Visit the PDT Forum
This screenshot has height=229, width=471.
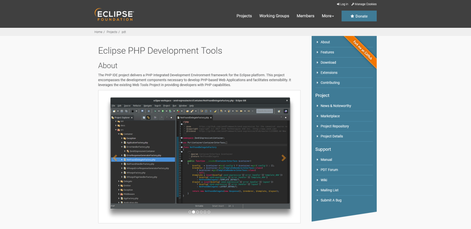(x=329, y=170)
